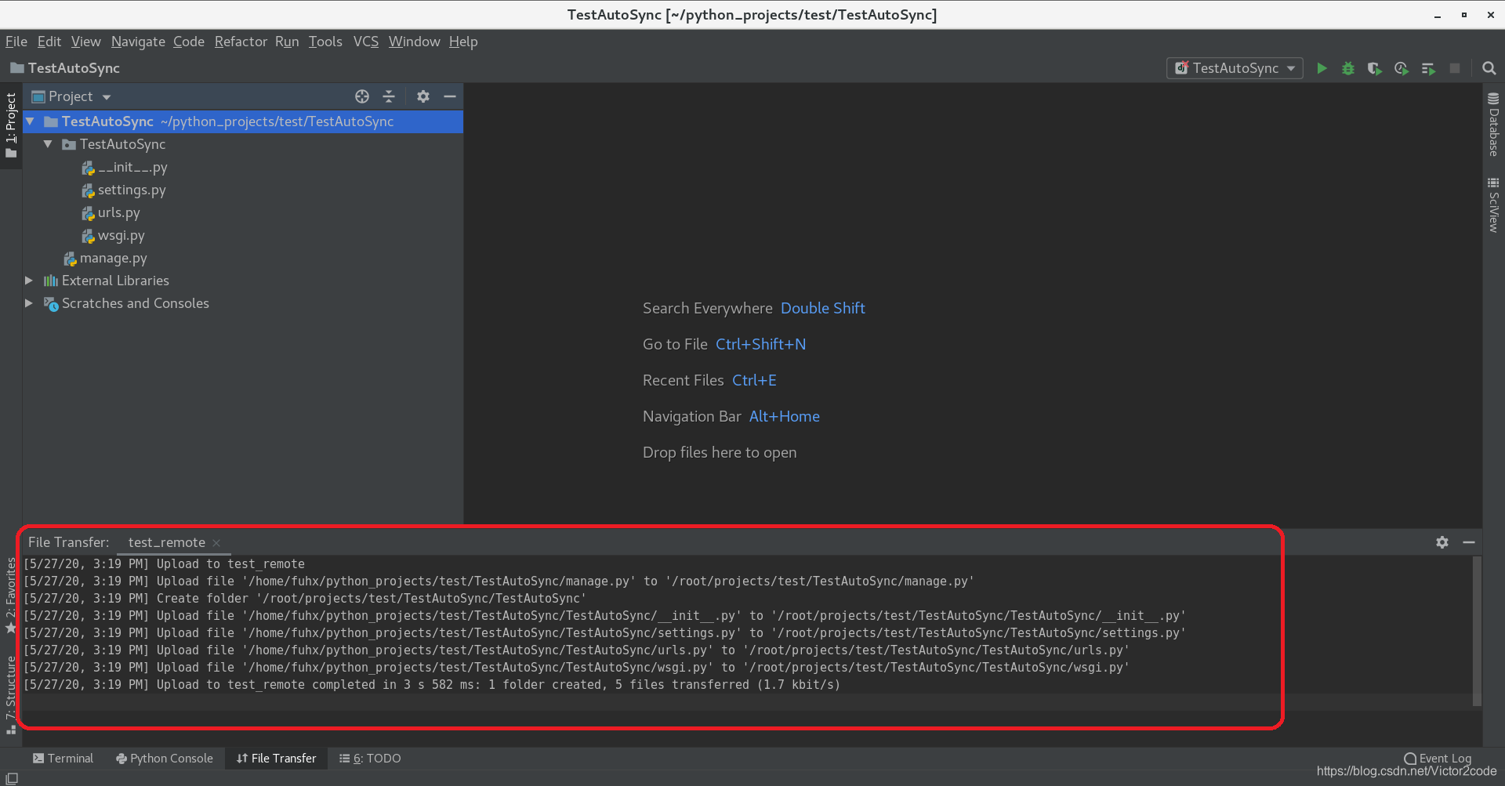
Task: Open the VCS menu
Action: 366,42
